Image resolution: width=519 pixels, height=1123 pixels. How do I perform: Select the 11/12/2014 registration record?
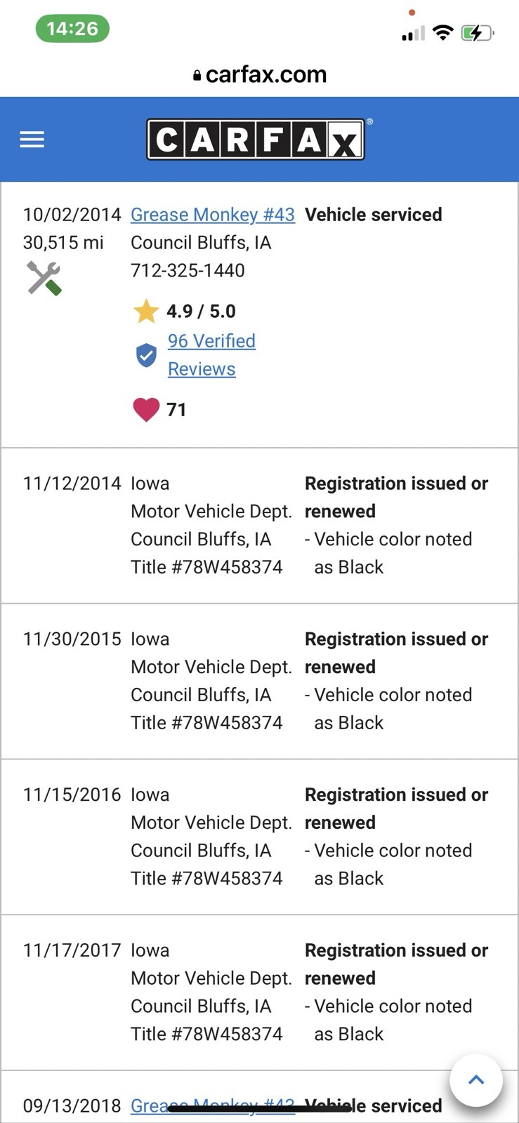[x=259, y=525]
